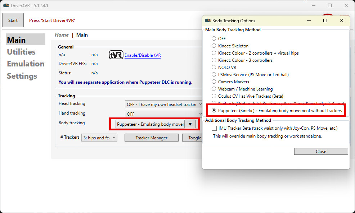Select the Camera Markers option
Image resolution: width=355 pixels, height=213 pixels.
tap(213, 82)
